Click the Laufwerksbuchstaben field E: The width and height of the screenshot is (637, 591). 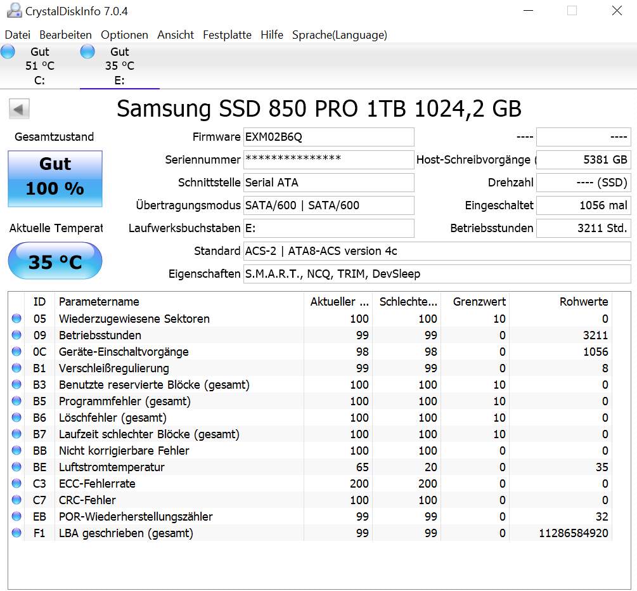pyautogui.click(x=329, y=228)
